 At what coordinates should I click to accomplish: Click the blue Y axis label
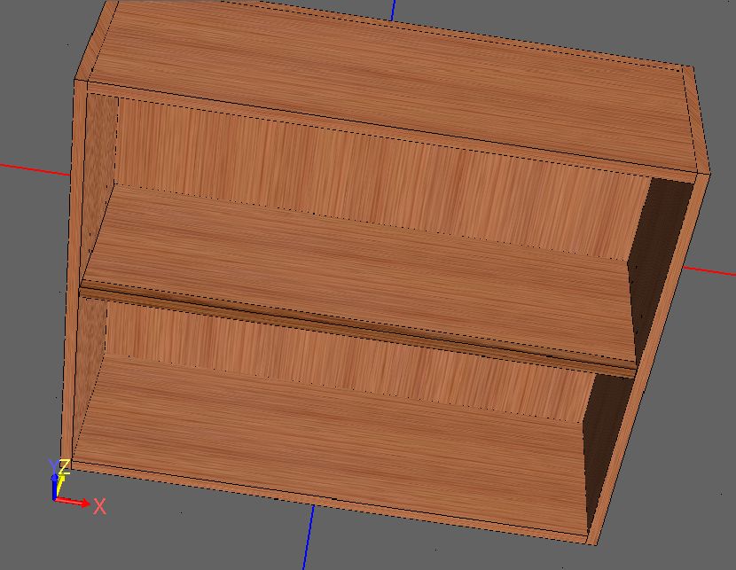pos(53,466)
